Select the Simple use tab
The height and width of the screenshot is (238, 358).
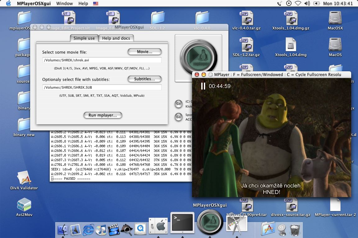pyautogui.click(x=84, y=38)
